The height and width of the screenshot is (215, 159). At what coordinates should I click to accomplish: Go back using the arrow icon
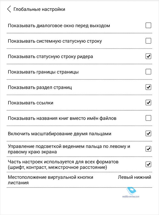click(x=9, y=9)
